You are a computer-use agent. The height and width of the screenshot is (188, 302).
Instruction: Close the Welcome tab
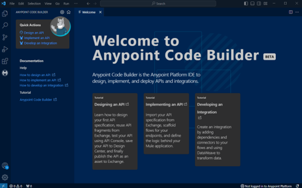click(x=100, y=12)
